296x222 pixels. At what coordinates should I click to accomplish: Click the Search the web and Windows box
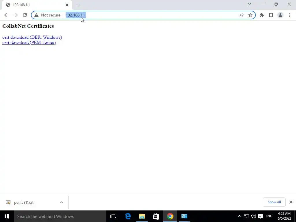[x=60, y=216]
